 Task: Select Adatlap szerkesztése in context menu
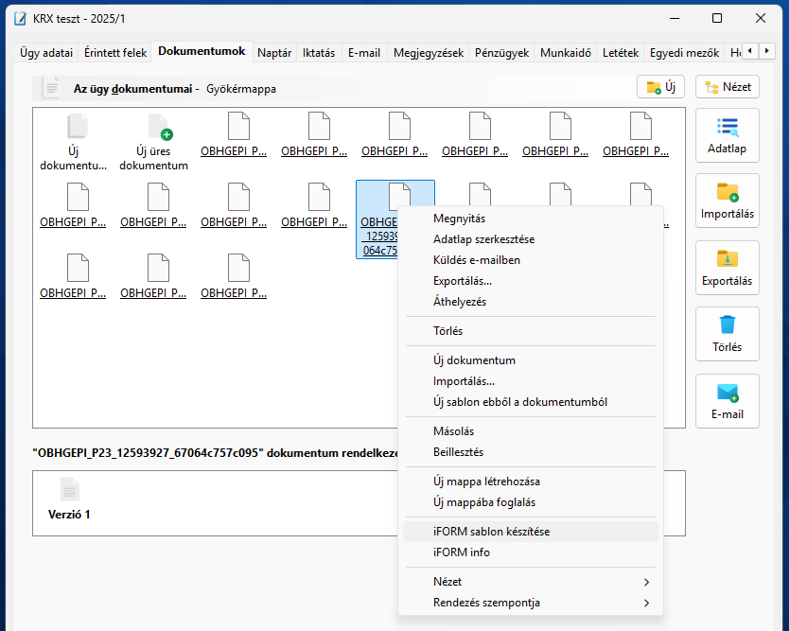click(x=531, y=239)
